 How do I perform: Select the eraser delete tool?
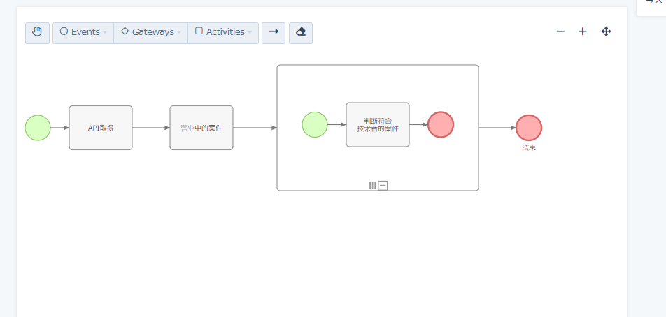click(x=301, y=33)
